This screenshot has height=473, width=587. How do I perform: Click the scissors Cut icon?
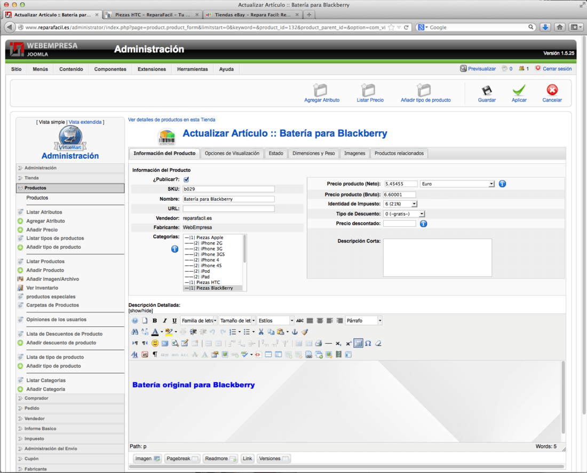pos(261,332)
